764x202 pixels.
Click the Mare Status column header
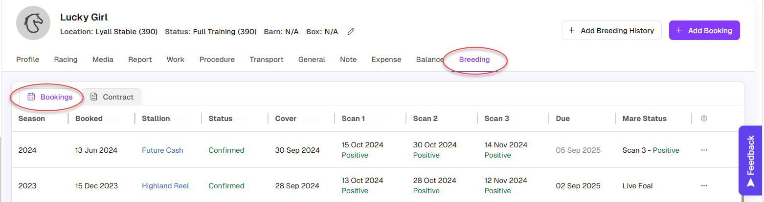pos(644,119)
